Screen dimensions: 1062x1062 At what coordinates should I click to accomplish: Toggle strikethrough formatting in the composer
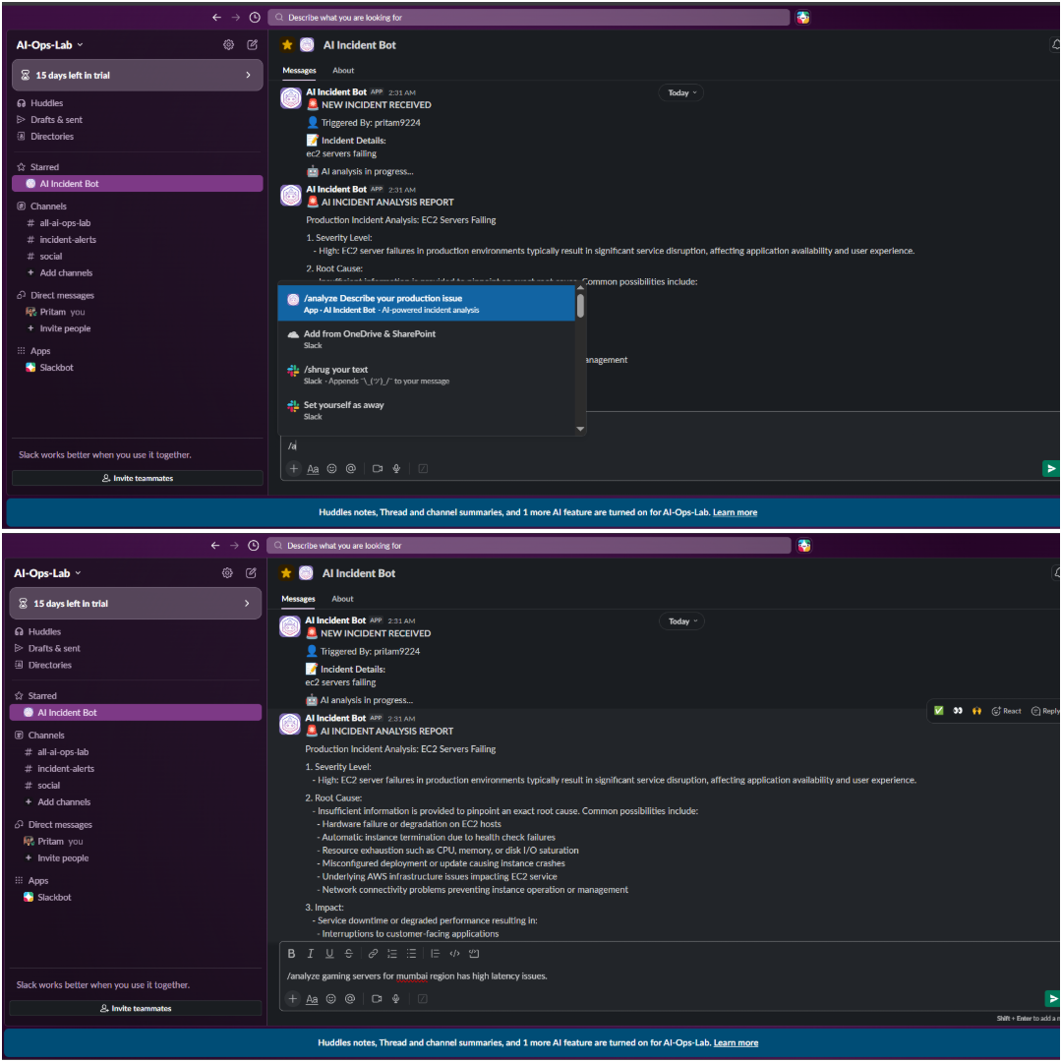tap(348, 953)
